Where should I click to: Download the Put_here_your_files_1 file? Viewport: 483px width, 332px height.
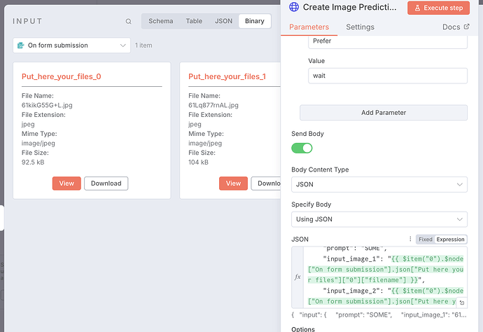click(x=266, y=184)
